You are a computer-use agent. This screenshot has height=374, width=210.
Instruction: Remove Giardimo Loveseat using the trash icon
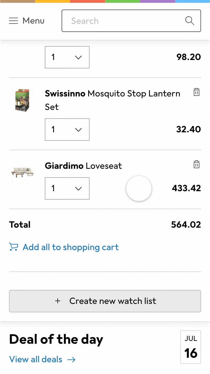pos(197,164)
